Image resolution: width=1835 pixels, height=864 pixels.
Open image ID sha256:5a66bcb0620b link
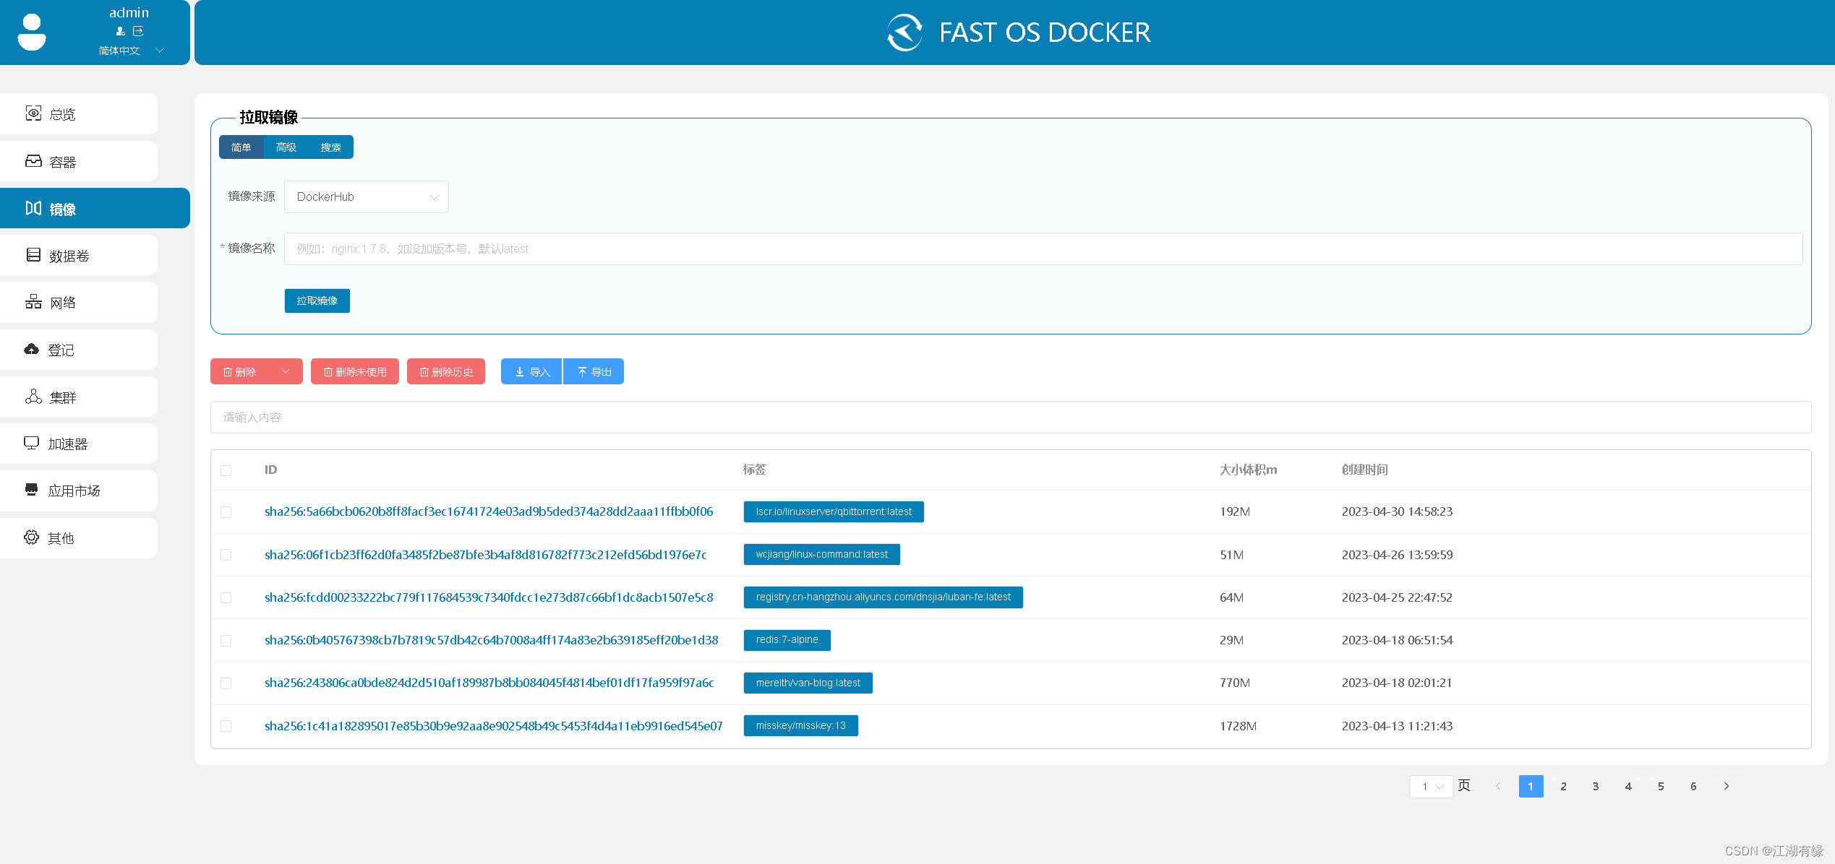[489, 511]
